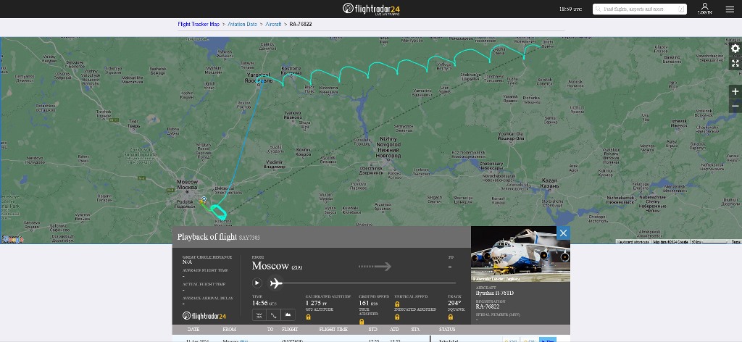This screenshot has height=342, width=742.
Task: Open the Aircraft breadcrumb link
Action: [x=273, y=24]
